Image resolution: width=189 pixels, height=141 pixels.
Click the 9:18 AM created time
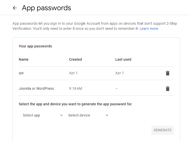75,88
